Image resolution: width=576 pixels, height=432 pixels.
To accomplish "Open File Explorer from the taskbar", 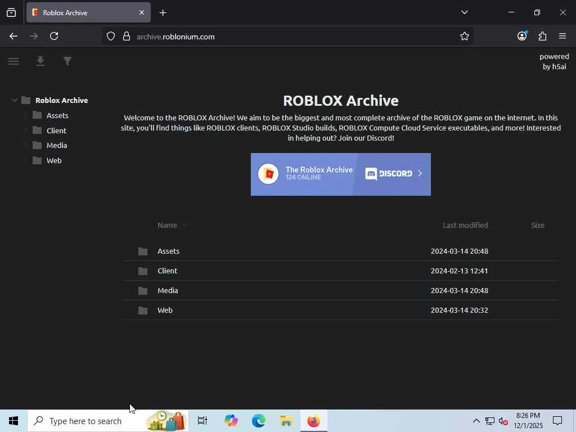I will click(286, 421).
